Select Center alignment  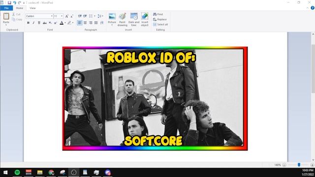tap(85, 23)
